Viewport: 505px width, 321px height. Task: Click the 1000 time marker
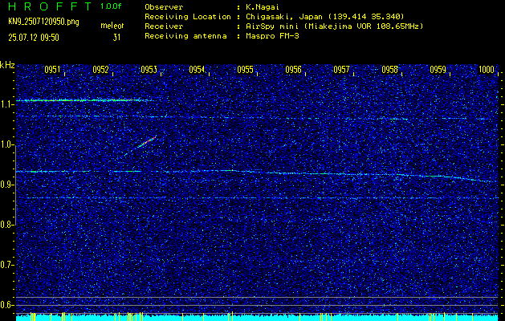[486, 70]
